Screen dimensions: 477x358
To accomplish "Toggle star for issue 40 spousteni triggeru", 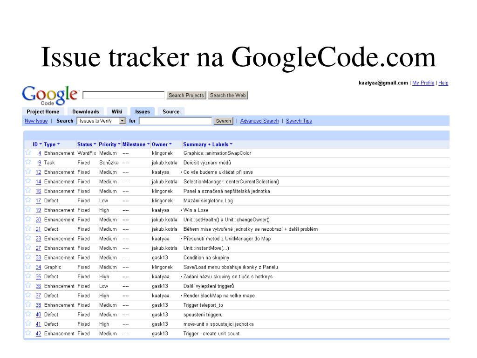I will coord(28,314).
